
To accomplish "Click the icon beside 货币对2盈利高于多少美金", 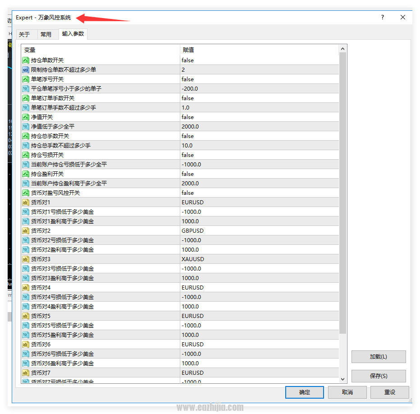I will coord(25,250).
